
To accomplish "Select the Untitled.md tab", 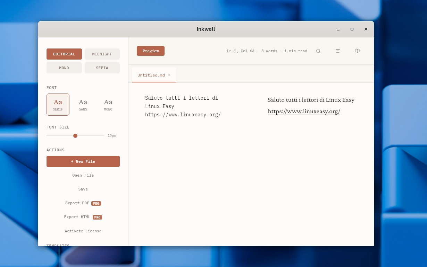I will point(151,75).
